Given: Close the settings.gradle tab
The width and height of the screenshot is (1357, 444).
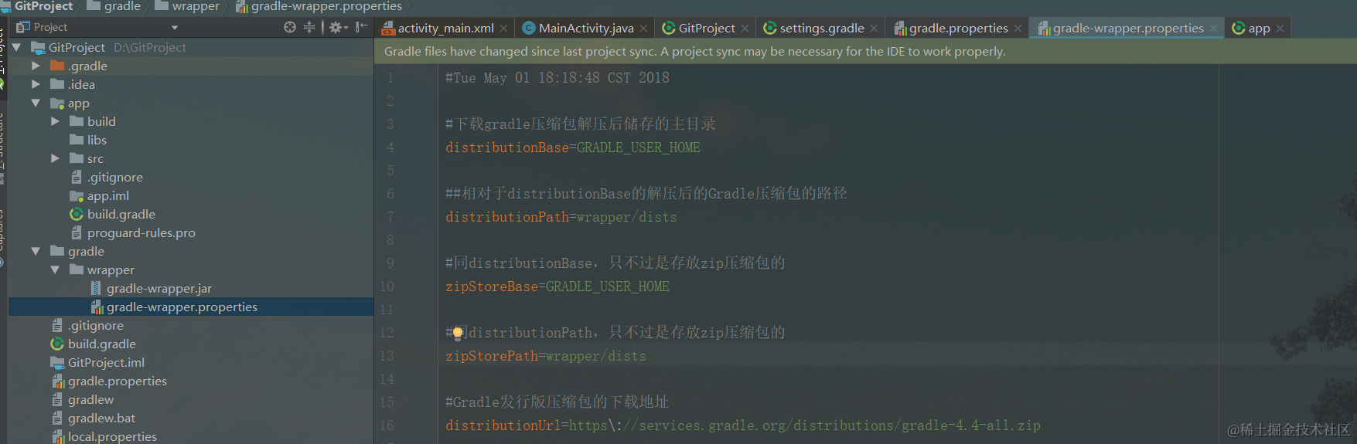Looking at the screenshot, I should pos(874,29).
